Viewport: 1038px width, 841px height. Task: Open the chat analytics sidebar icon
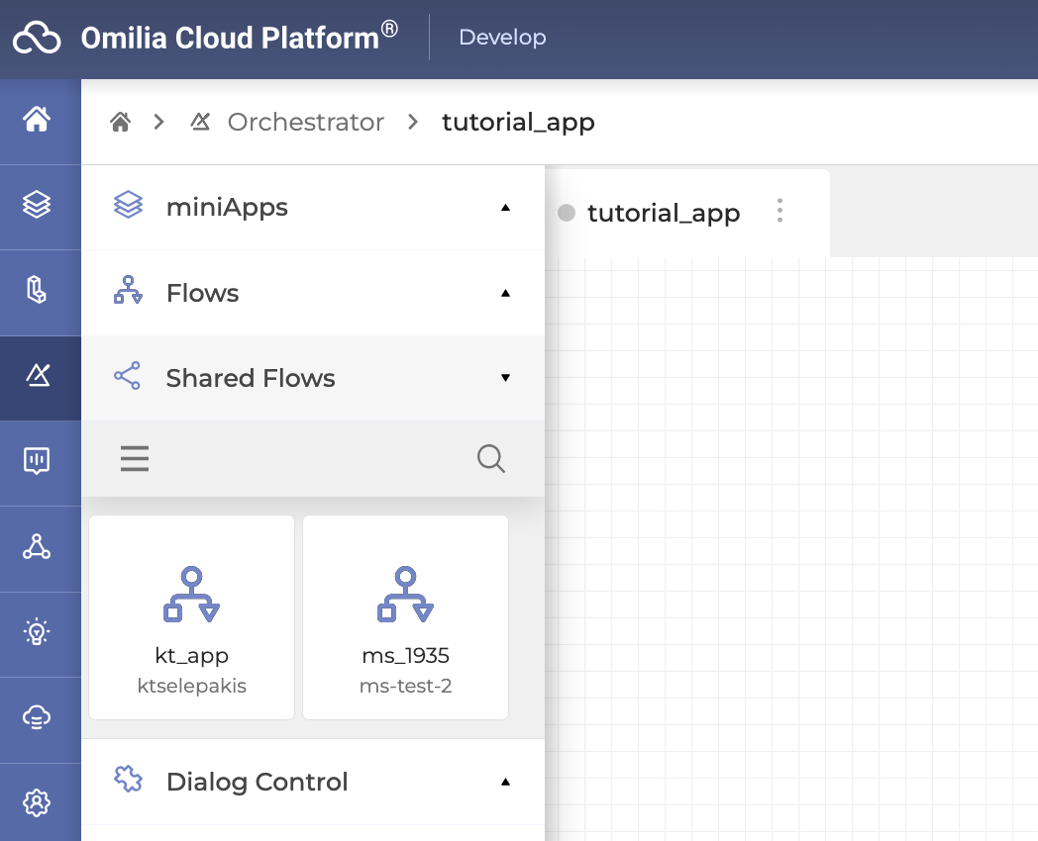tap(37, 461)
